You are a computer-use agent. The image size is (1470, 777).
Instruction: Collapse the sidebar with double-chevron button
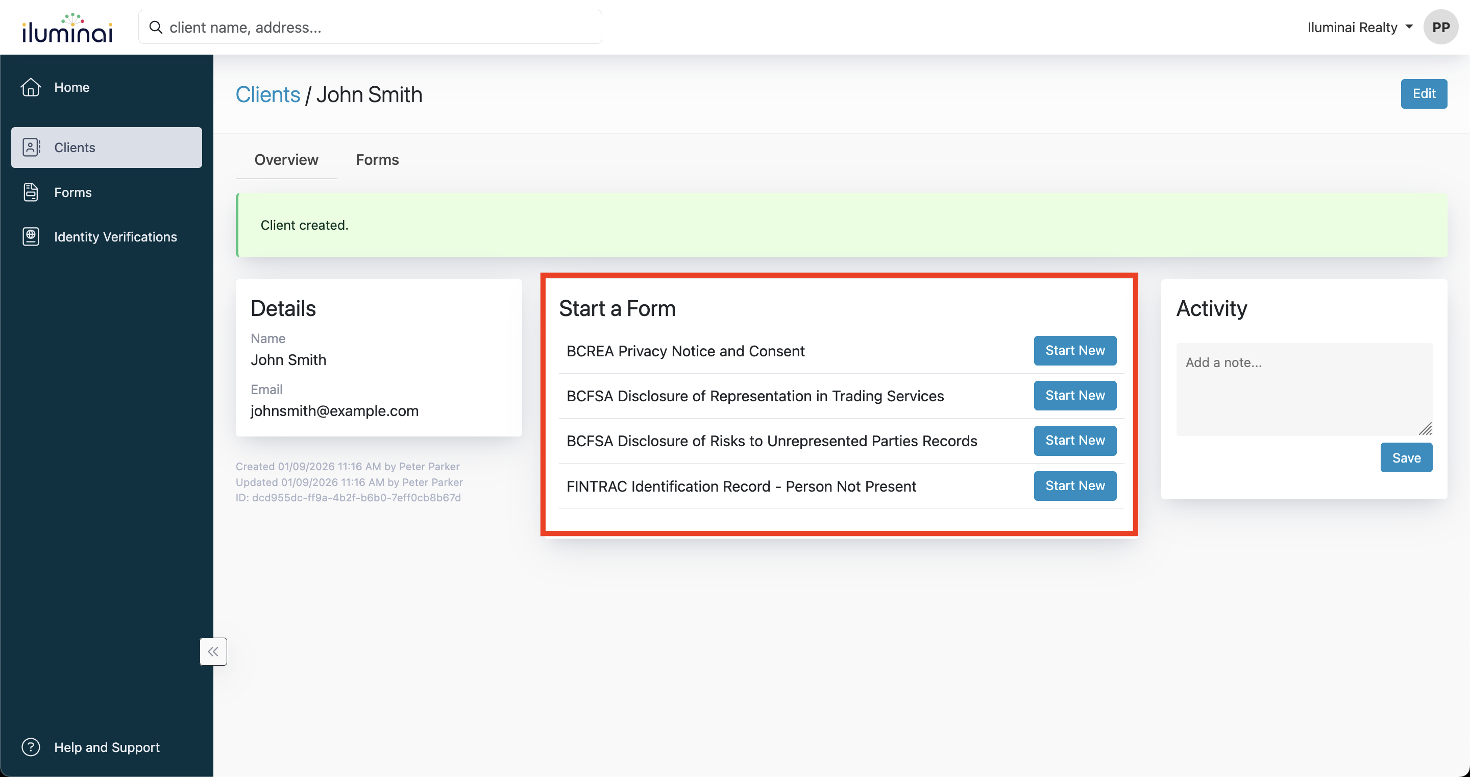pyautogui.click(x=213, y=651)
